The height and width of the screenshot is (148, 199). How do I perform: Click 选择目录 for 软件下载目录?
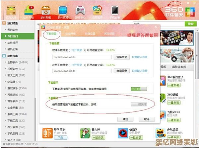(122, 57)
